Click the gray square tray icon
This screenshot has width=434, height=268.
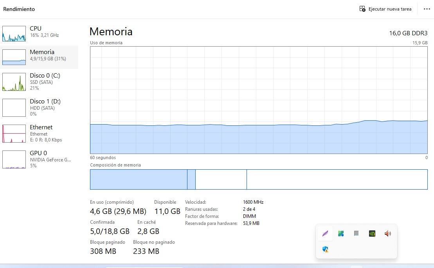(x=356, y=234)
